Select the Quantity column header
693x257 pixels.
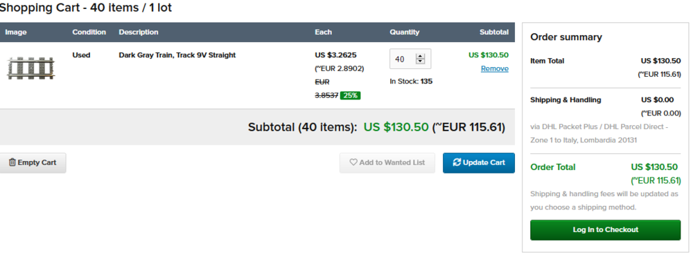pos(405,32)
